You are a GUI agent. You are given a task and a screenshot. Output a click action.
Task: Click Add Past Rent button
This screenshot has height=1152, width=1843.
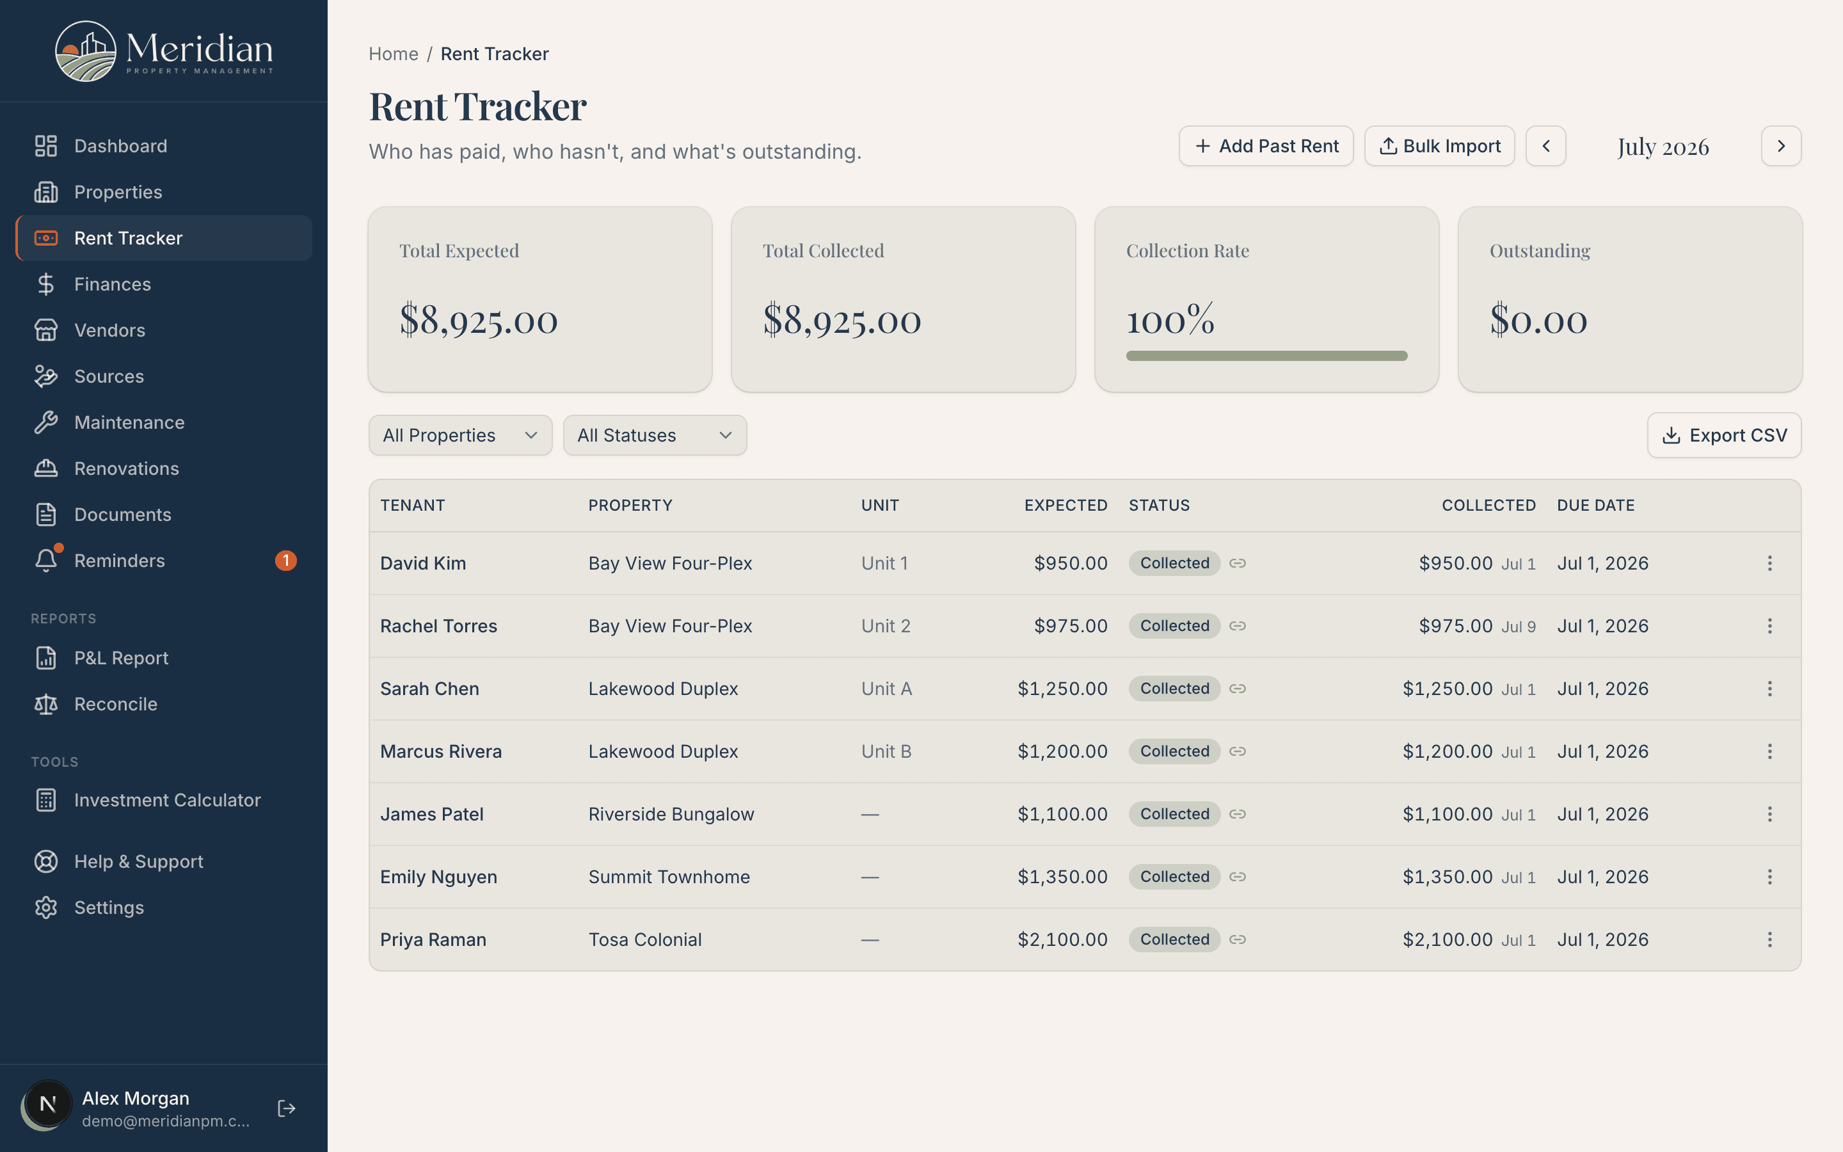point(1266,145)
